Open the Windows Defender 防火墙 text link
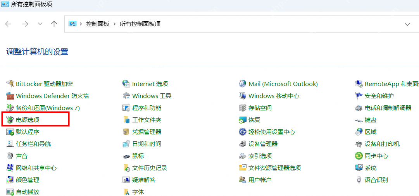This screenshot has height=196, width=419. [x=52, y=96]
